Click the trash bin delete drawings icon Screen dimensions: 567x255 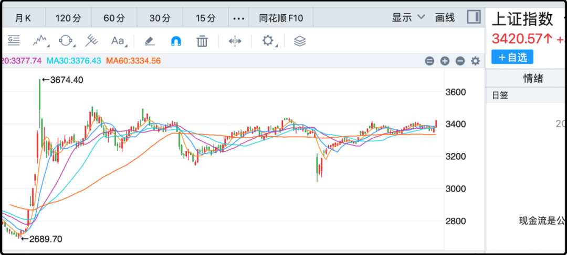pos(202,41)
